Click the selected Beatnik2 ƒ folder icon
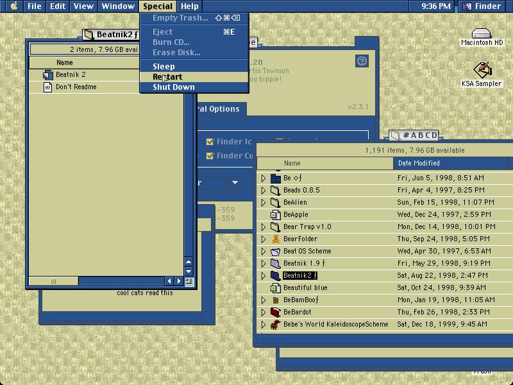The width and height of the screenshot is (513, 385). 276,276
